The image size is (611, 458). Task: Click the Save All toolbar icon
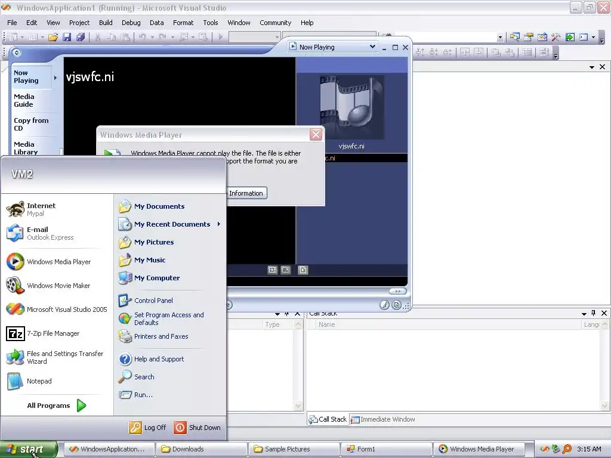pyautogui.click(x=81, y=37)
